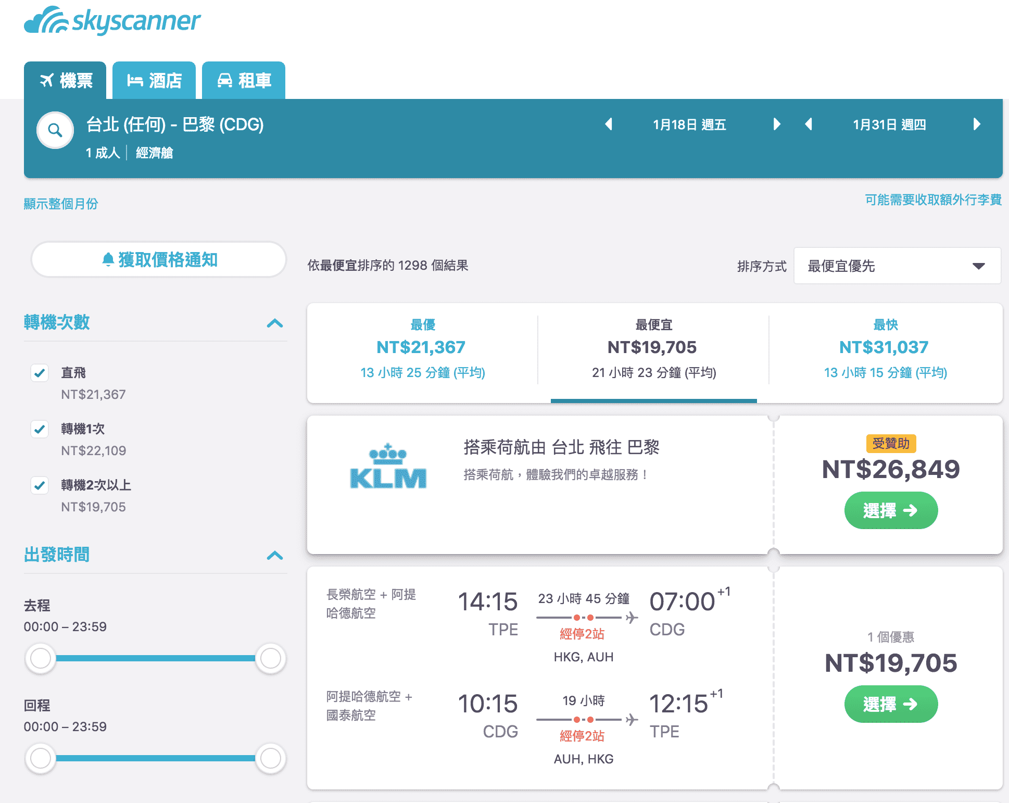The height and width of the screenshot is (803, 1009).
Task: Click the left handle of 回程 slider
Action: (41, 758)
